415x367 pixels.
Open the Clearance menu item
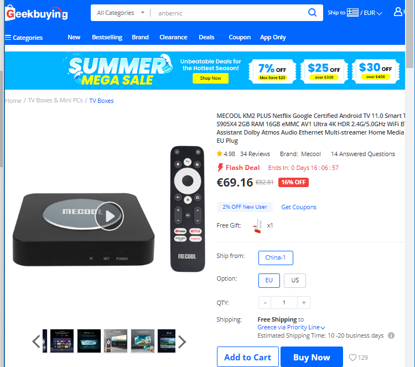173,37
